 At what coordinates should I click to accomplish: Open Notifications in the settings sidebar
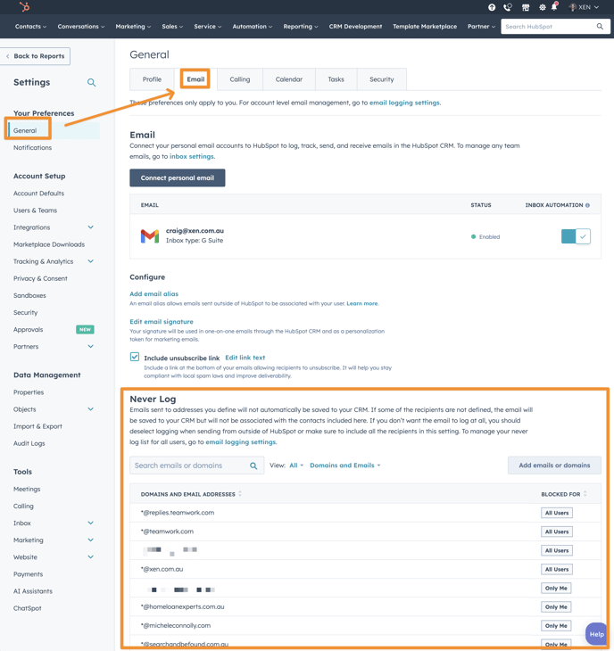tap(32, 147)
